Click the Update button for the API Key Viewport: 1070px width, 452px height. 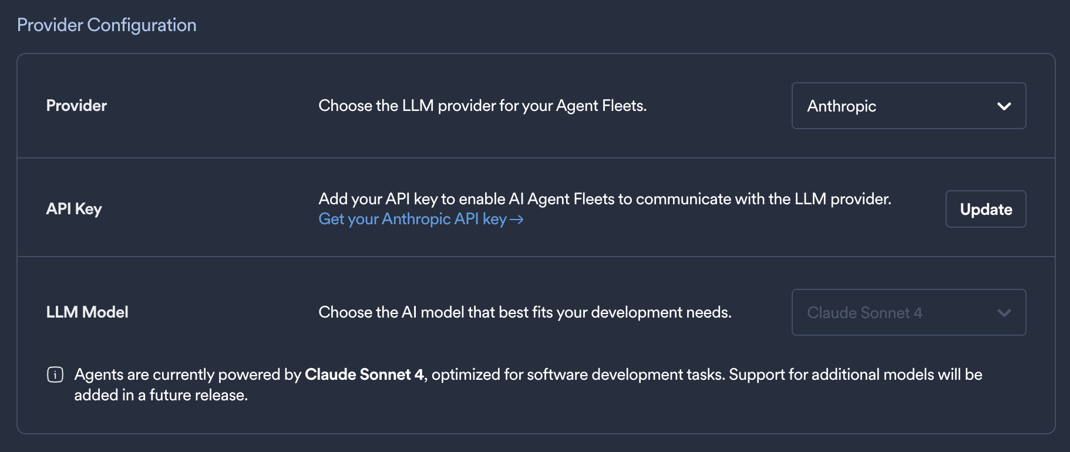pyautogui.click(x=985, y=209)
